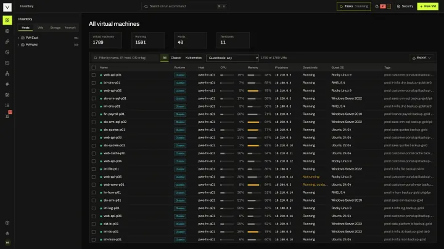Toggle the sun theme icon in sidebar

[7, 233]
